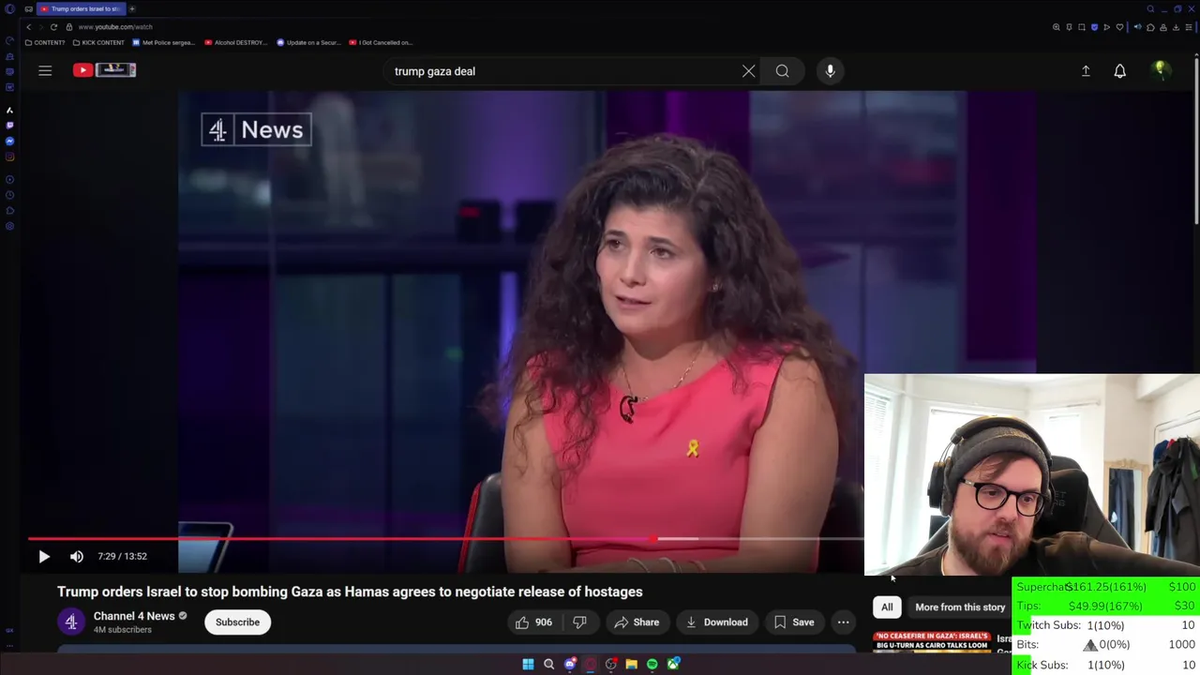This screenshot has width=1200, height=675.
Task: Open a new browser tab
Action: (x=132, y=8)
